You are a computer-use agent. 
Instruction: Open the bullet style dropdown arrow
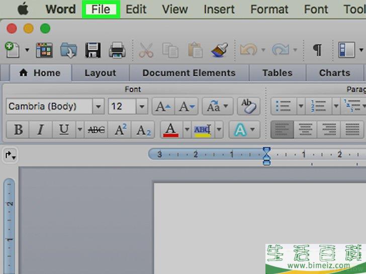[x=301, y=106]
